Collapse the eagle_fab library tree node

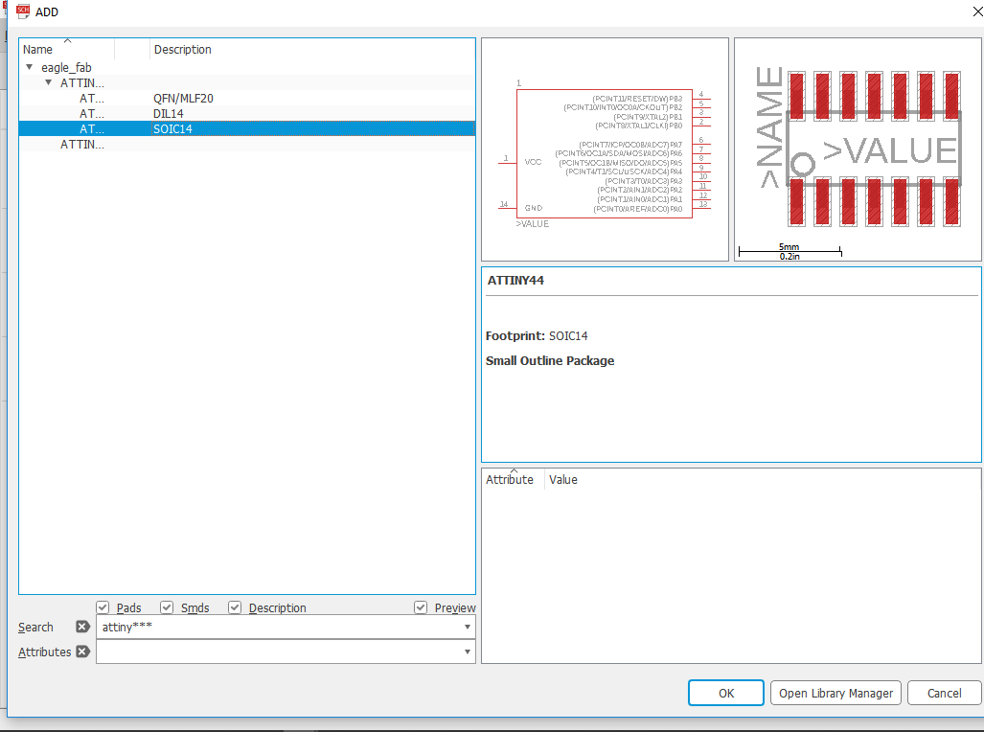[29, 66]
